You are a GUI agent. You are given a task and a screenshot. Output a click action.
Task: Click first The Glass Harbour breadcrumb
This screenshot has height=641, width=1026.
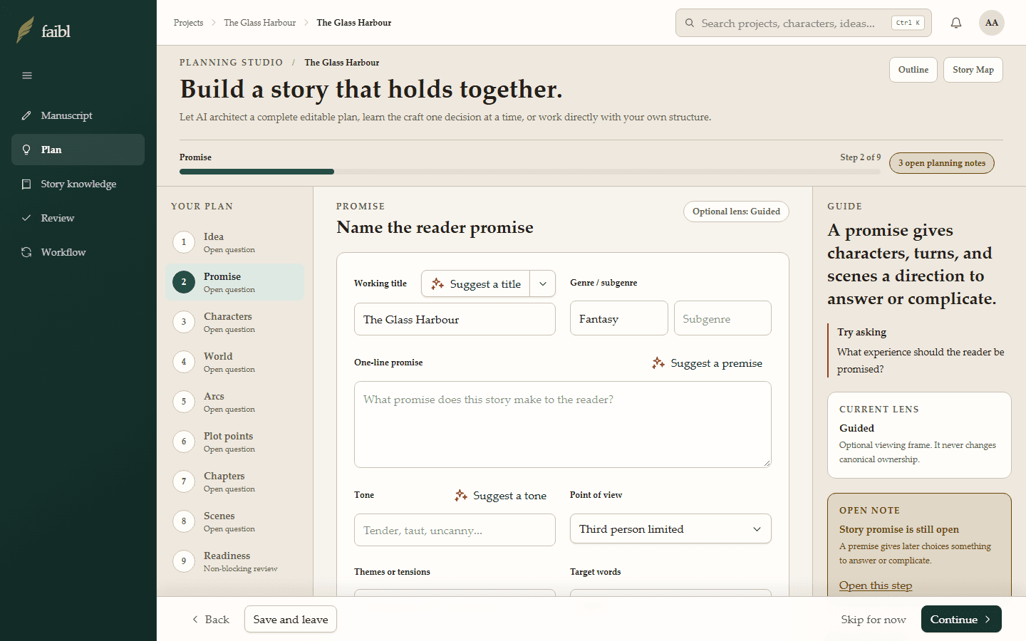click(259, 23)
